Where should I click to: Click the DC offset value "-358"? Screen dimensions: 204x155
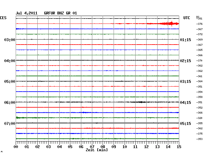tap(200, 97)
